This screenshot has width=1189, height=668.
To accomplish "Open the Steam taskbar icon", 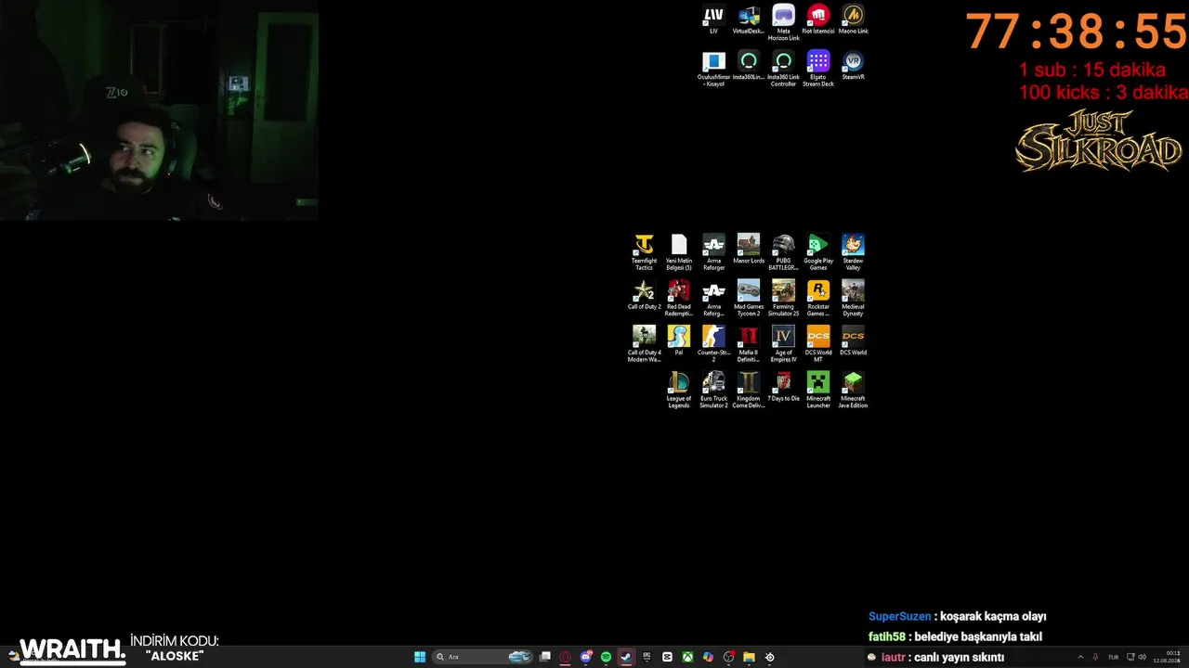I will tap(626, 657).
